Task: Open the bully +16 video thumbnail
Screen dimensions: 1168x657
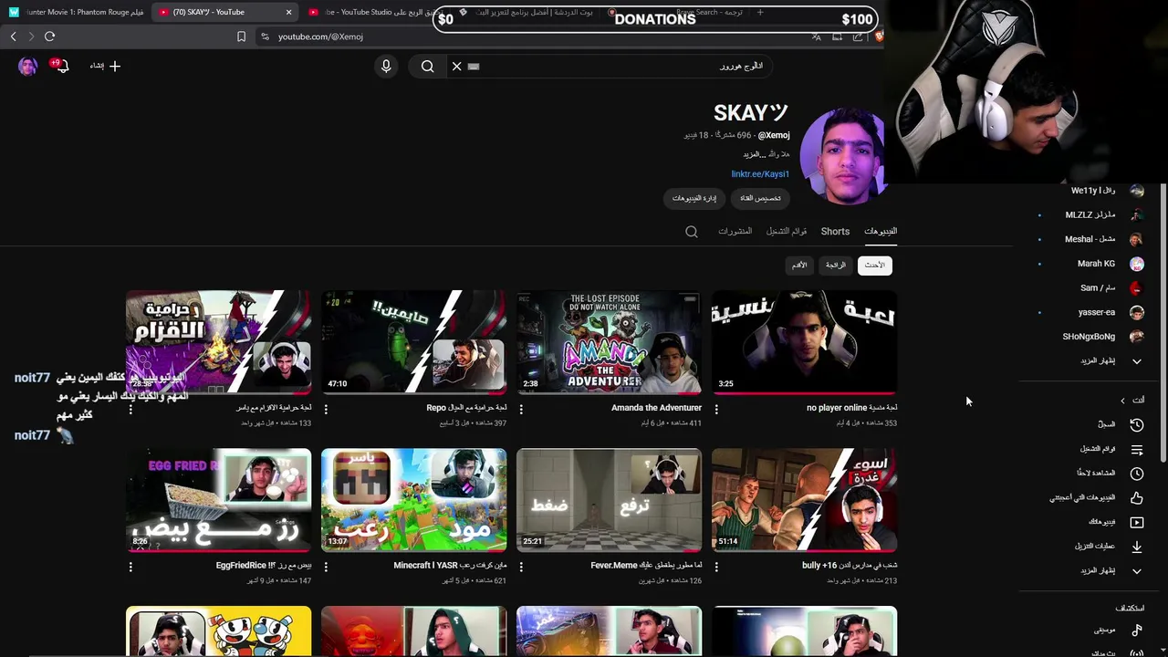Action: click(x=804, y=500)
